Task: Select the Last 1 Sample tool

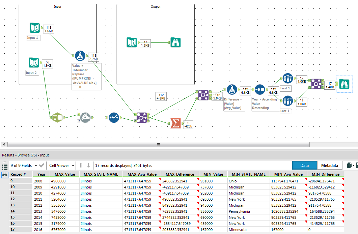Action: click(x=287, y=101)
